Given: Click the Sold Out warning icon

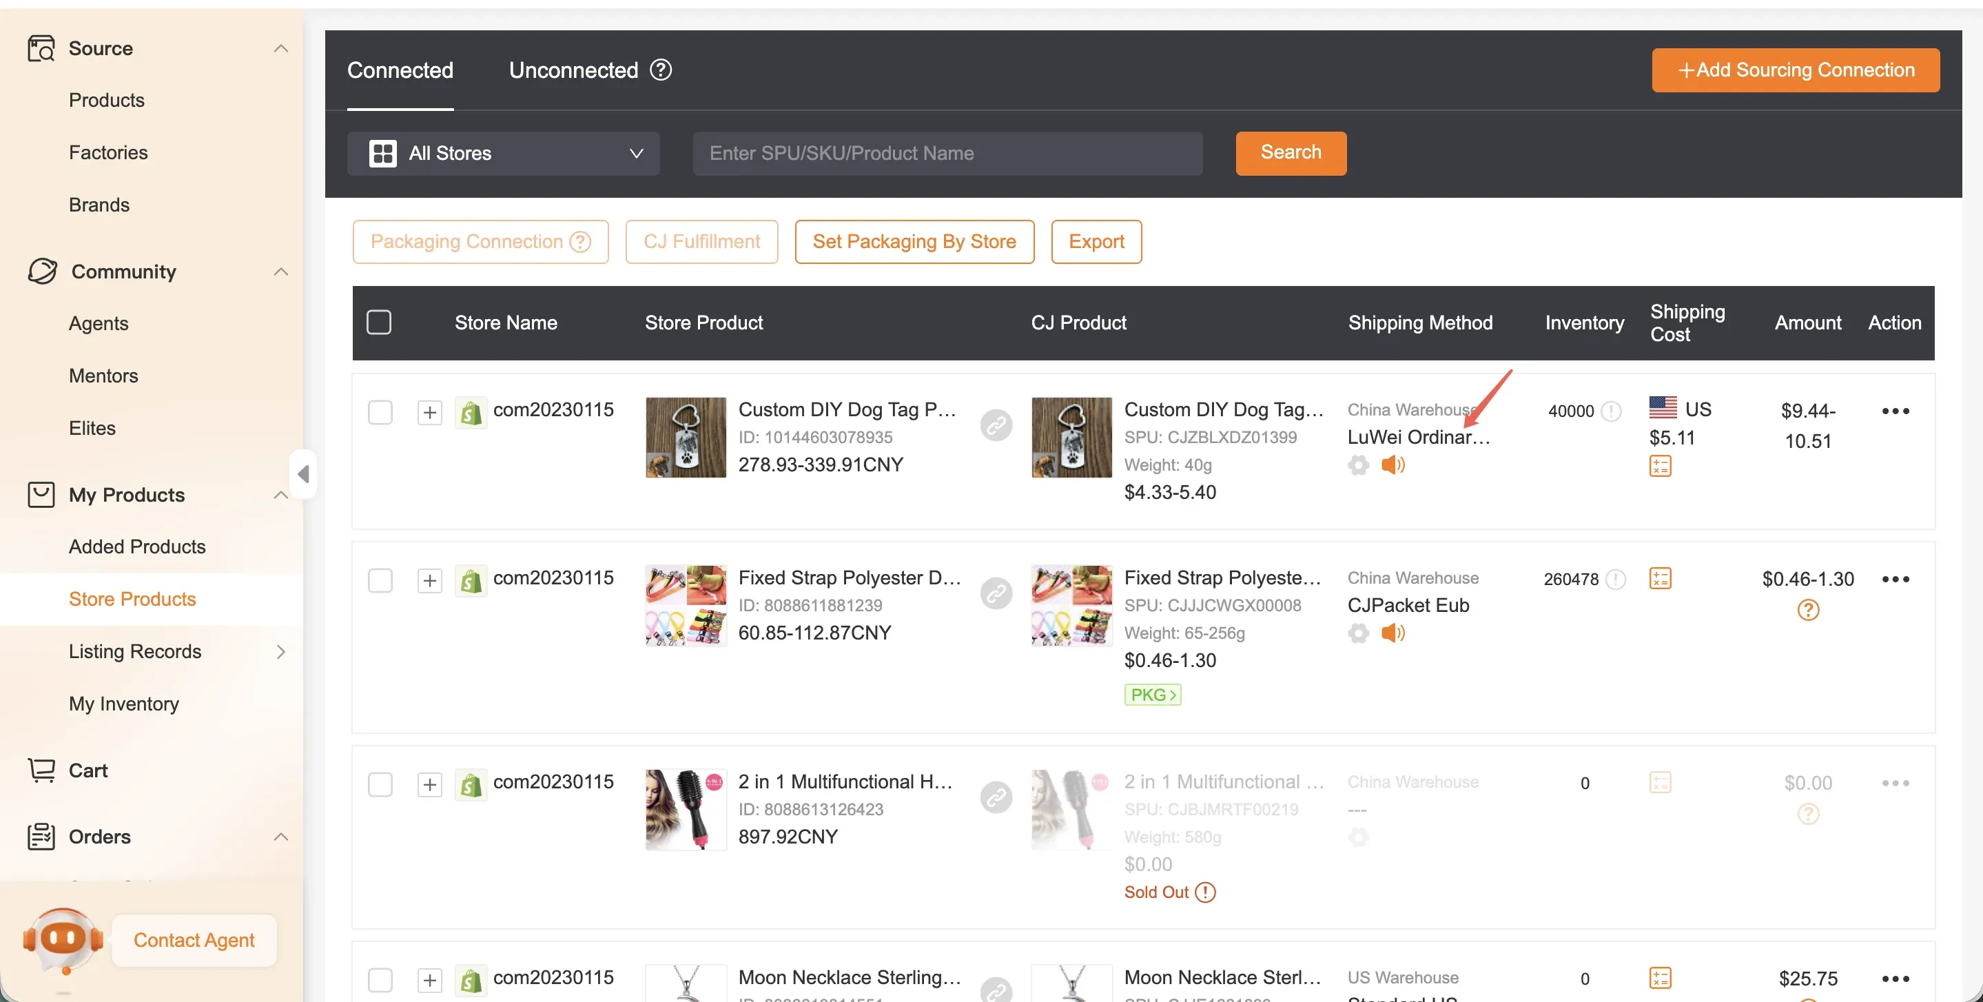Looking at the screenshot, I should pyautogui.click(x=1206, y=892).
